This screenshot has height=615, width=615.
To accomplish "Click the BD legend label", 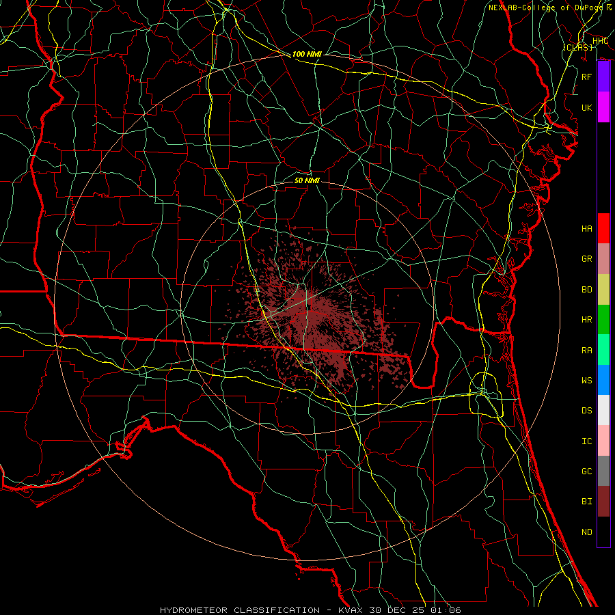I will (x=586, y=290).
